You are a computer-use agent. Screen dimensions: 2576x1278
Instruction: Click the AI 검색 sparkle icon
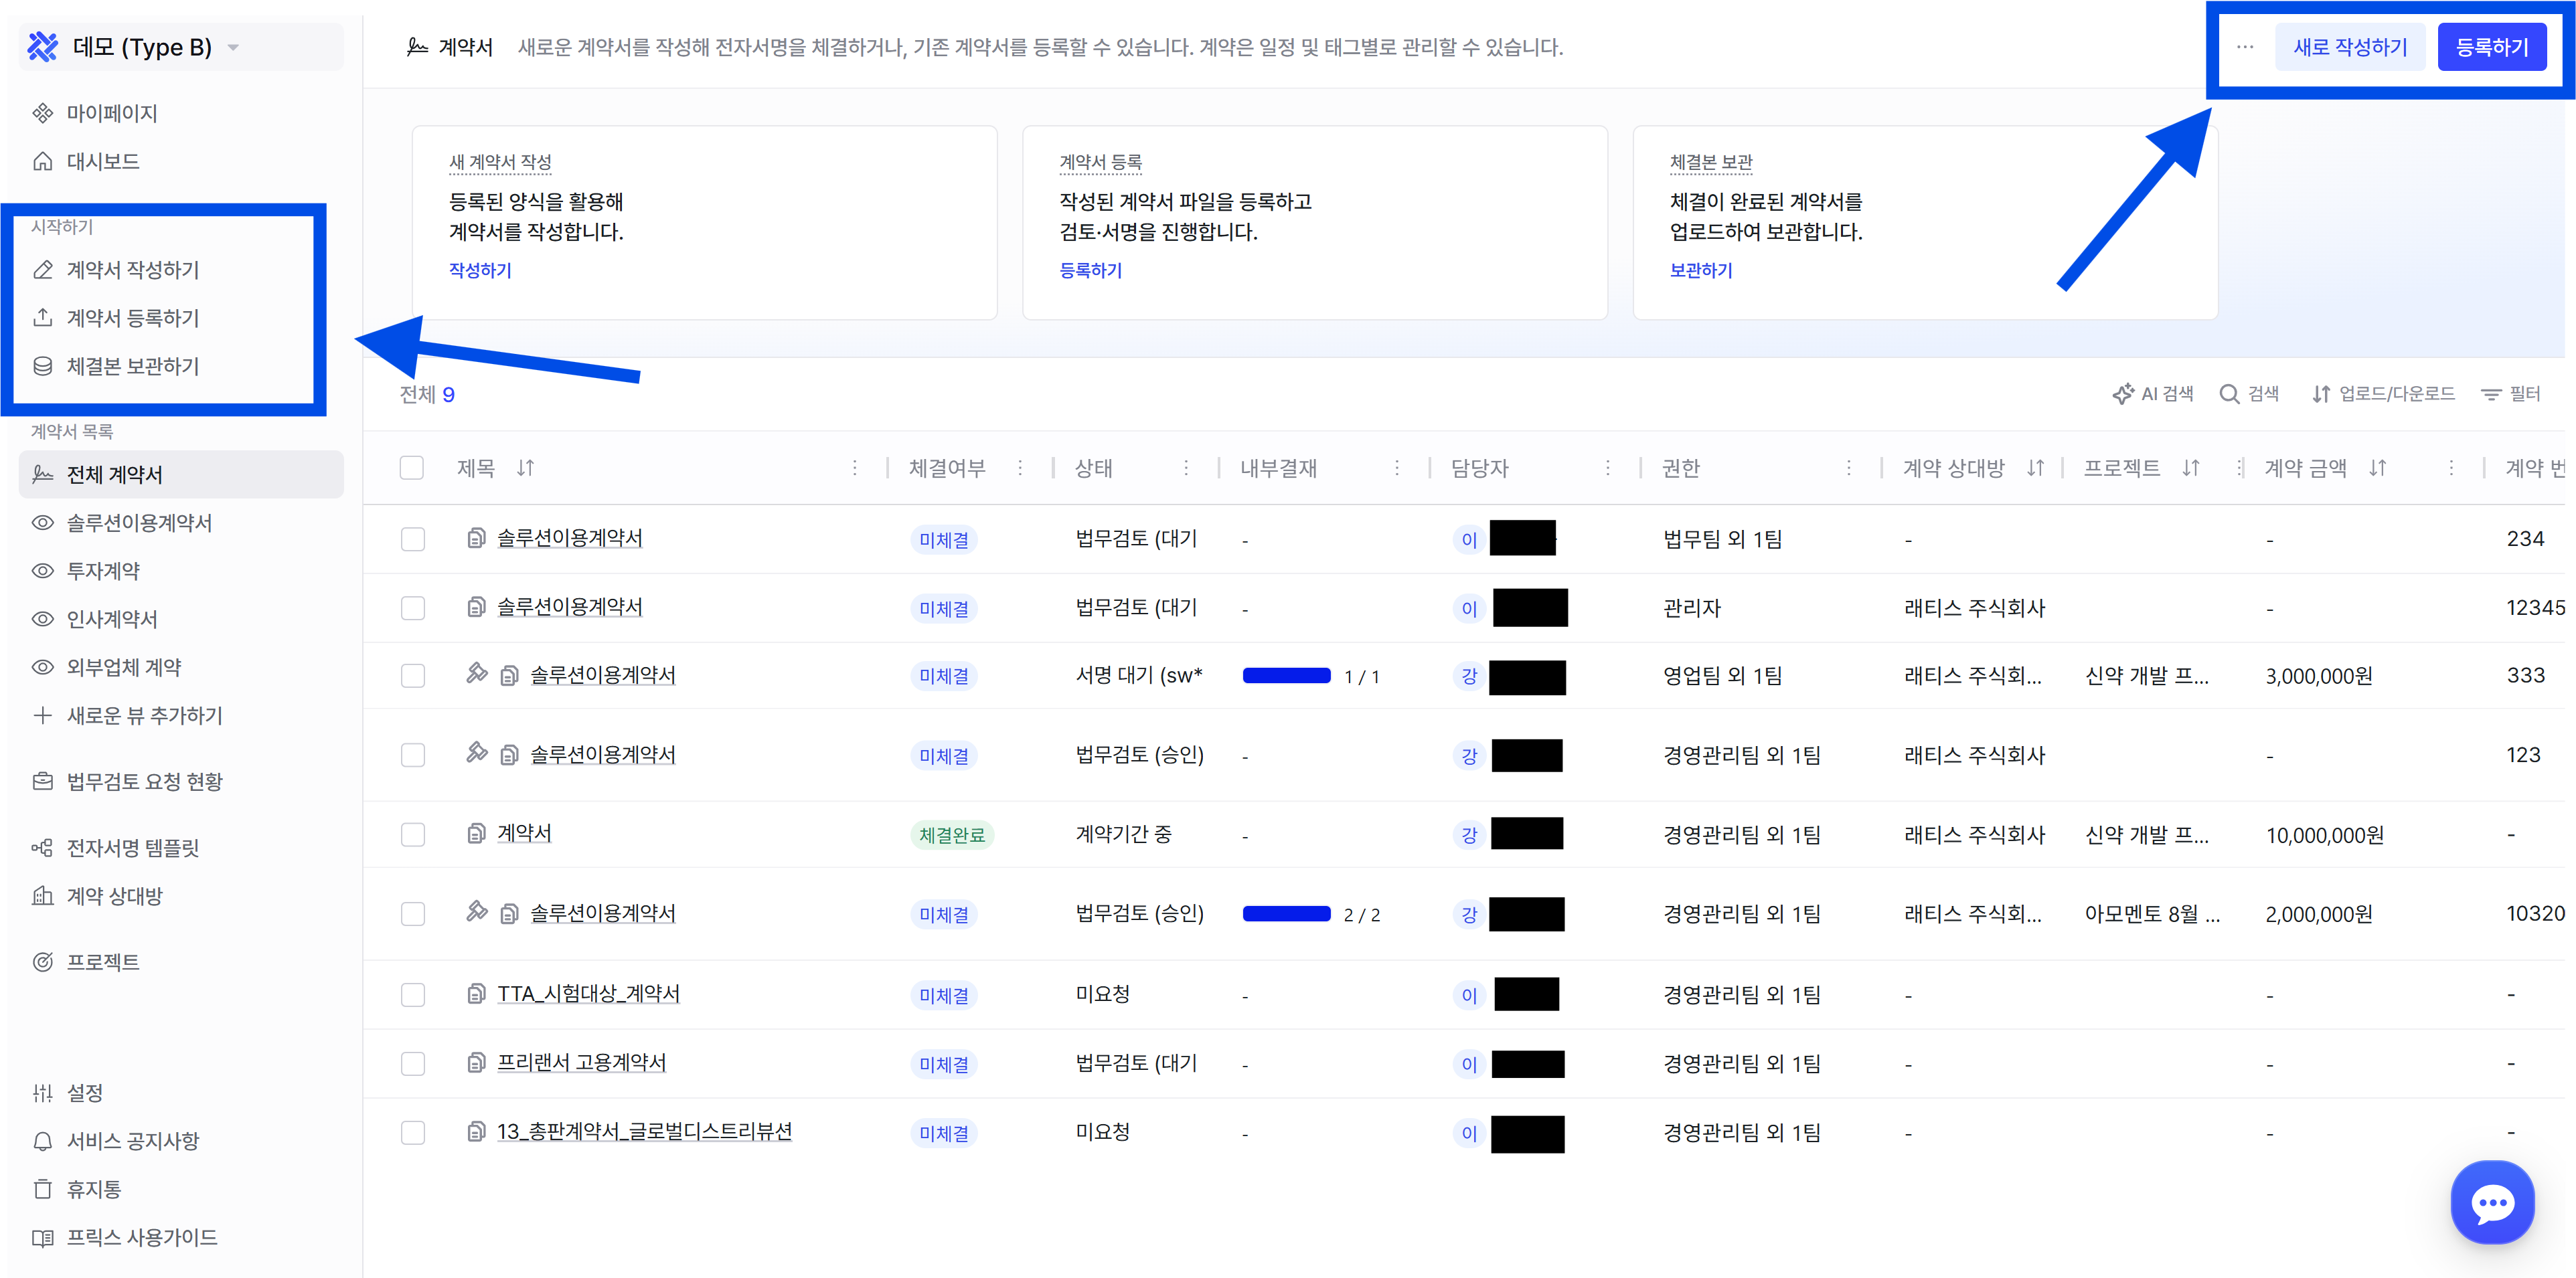click(2122, 393)
